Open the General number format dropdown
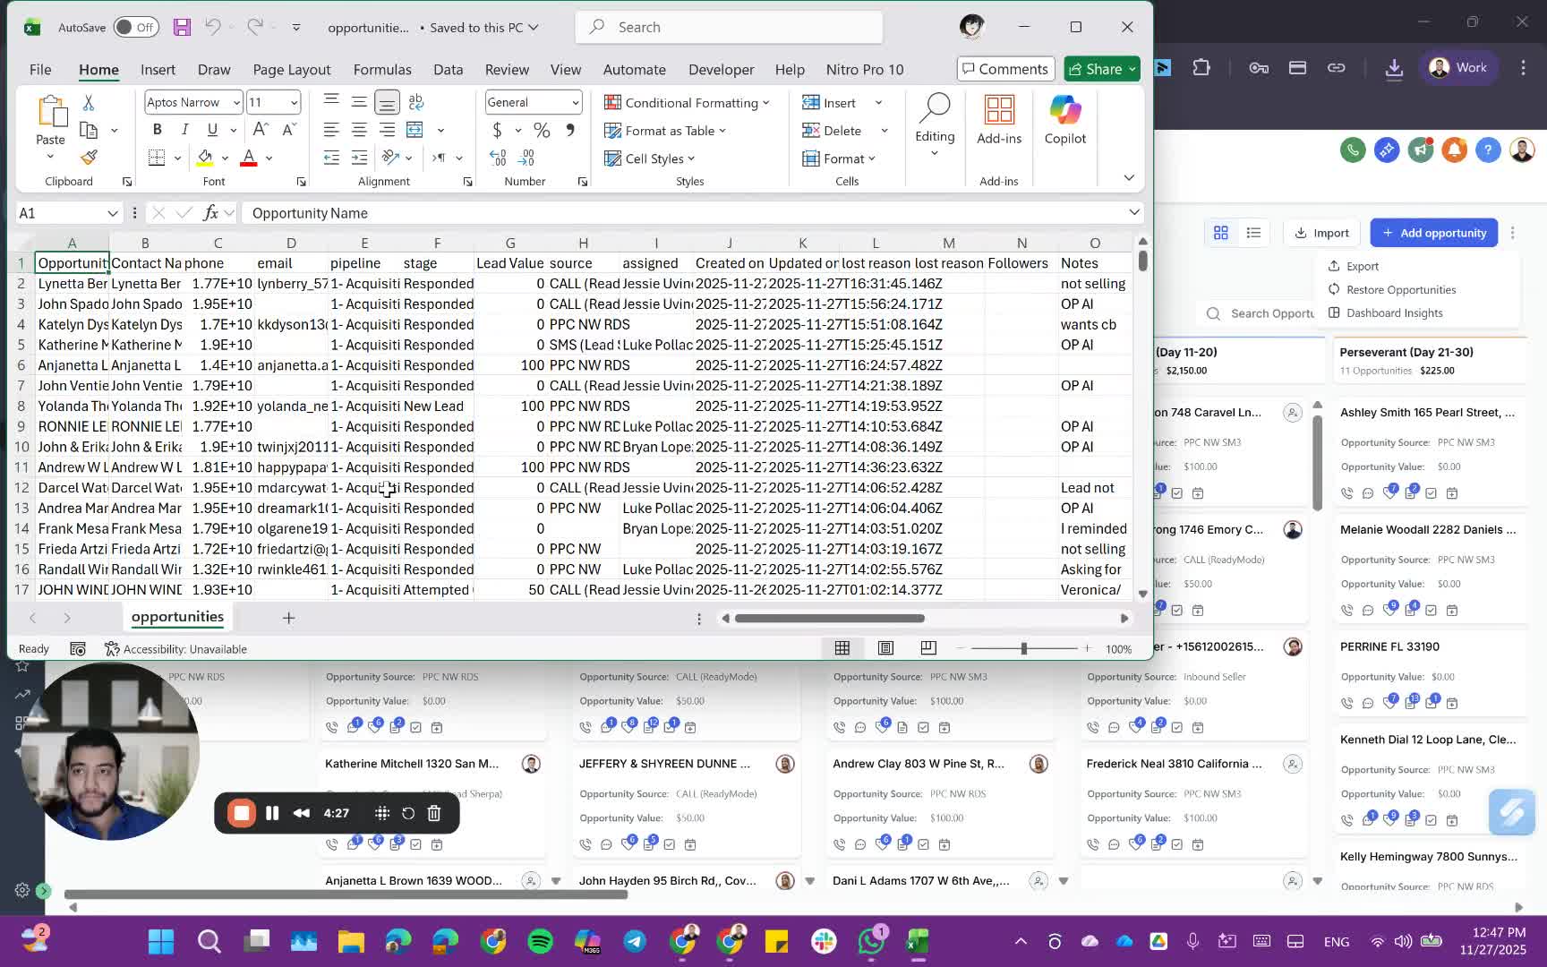The height and width of the screenshot is (967, 1547). click(575, 102)
